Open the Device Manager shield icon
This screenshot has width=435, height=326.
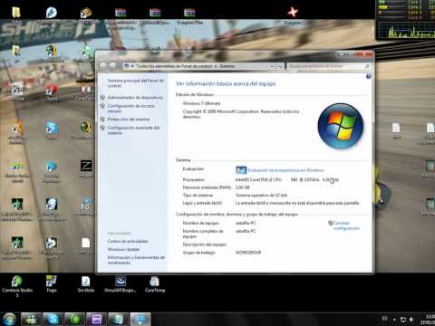click(103, 98)
